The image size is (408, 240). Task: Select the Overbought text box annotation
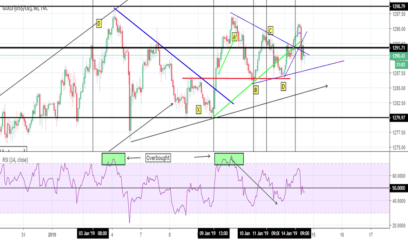[158, 158]
